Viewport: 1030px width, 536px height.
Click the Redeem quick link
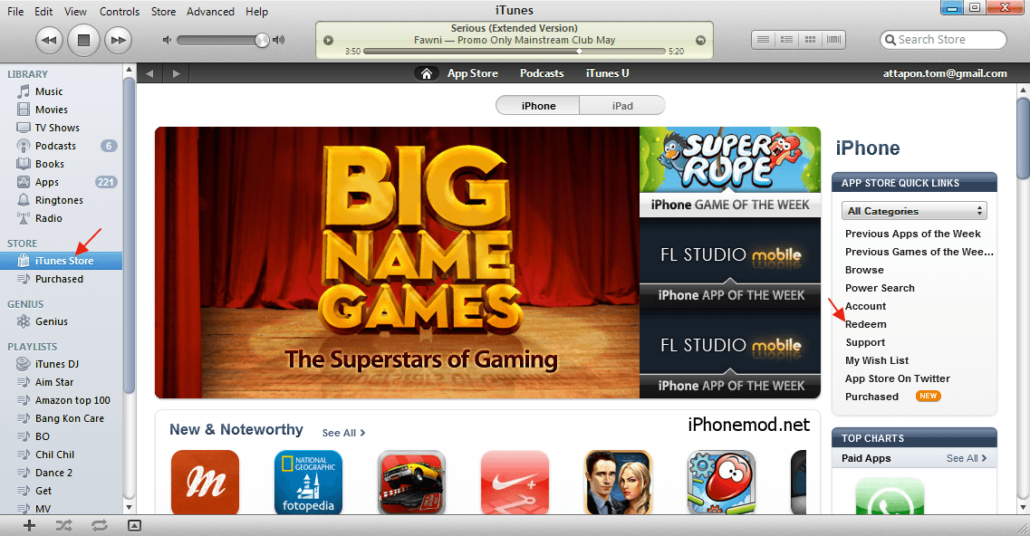(x=866, y=324)
